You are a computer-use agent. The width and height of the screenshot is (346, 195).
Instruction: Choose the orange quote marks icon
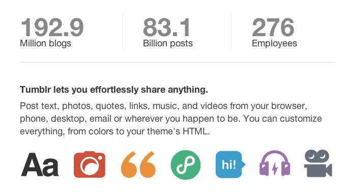point(138,164)
